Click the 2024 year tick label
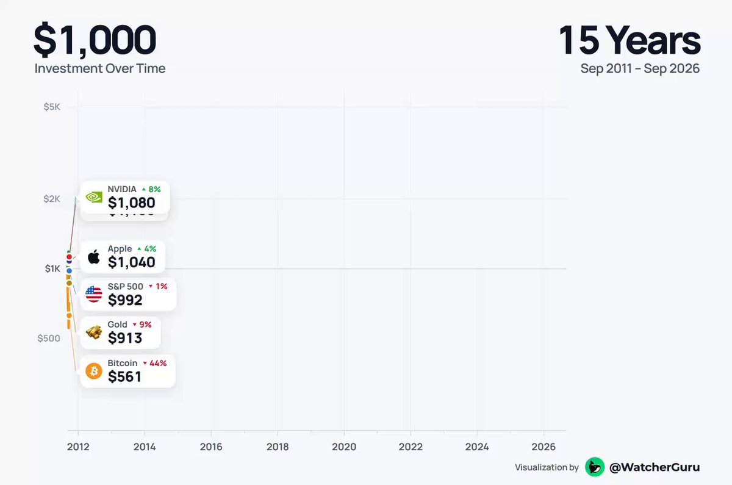Image resolution: width=732 pixels, height=485 pixels. click(x=477, y=447)
